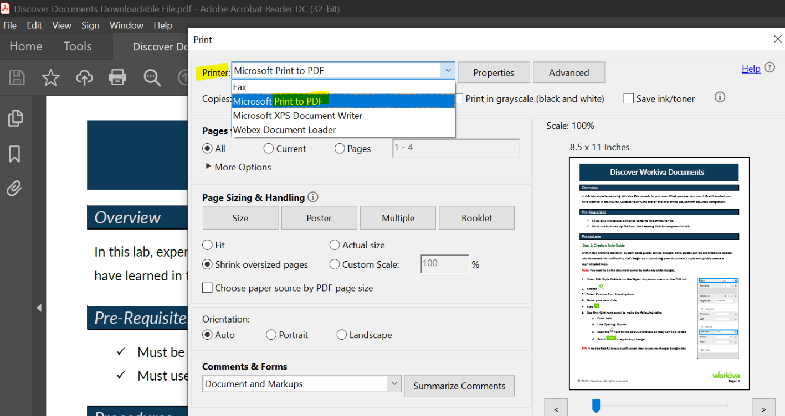Choose Microsoft Print to PDF in list
This screenshot has width=785, height=416.
coord(343,101)
